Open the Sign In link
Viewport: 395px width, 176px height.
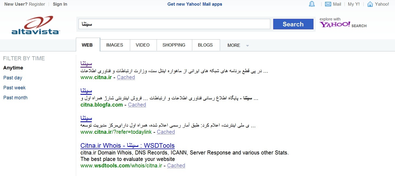(x=60, y=4)
